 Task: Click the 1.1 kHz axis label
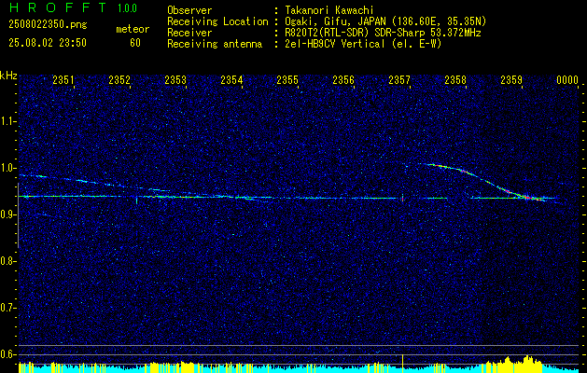(8, 121)
